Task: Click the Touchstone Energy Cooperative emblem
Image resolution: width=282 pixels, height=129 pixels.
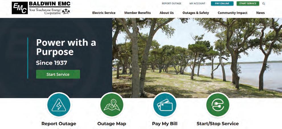Action: pos(66,11)
